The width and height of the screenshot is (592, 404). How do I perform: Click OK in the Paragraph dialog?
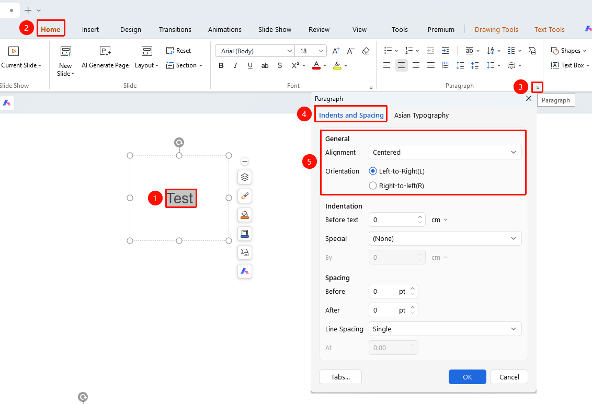point(468,377)
